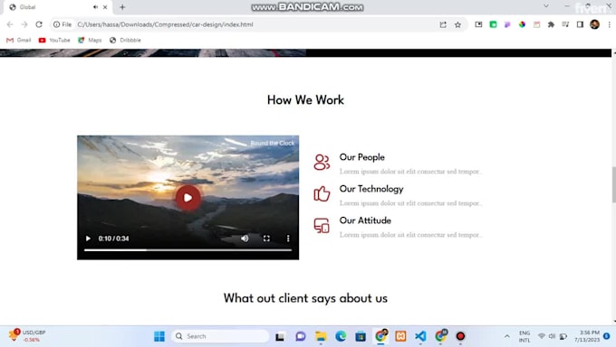The image size is (616, 347).
Task: Mute the video with the speaker icon
Action: (x=245, y=239)
